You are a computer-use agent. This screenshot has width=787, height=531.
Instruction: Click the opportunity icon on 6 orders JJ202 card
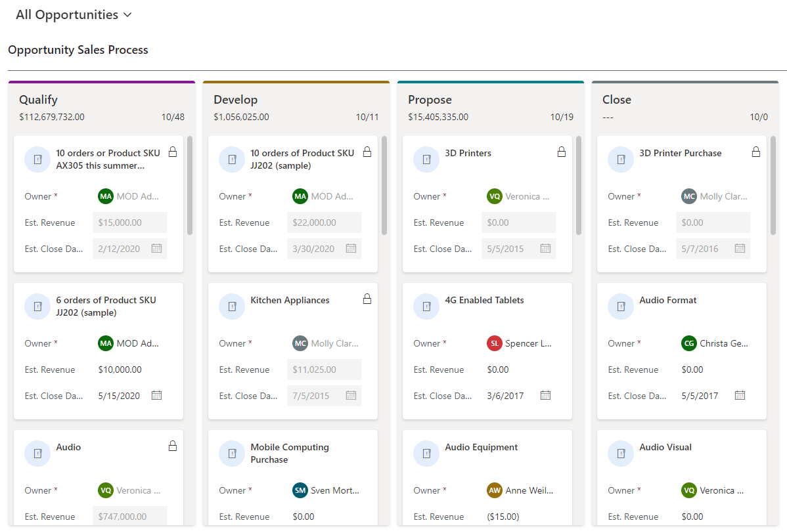(x=37, y=307)
